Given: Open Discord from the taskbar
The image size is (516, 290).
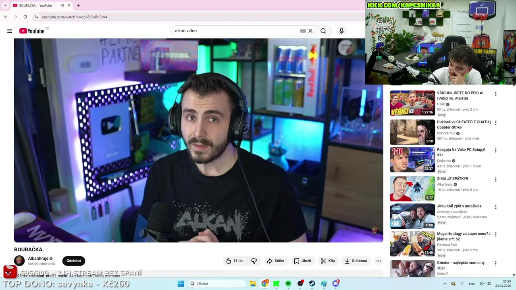Looking at the screenshot, I should [336, 284].
